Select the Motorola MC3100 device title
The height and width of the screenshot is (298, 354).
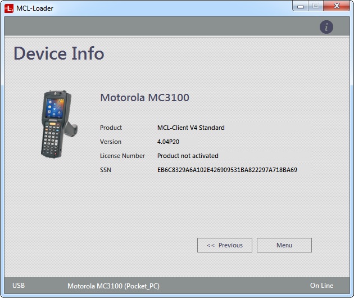click(144, 97)
